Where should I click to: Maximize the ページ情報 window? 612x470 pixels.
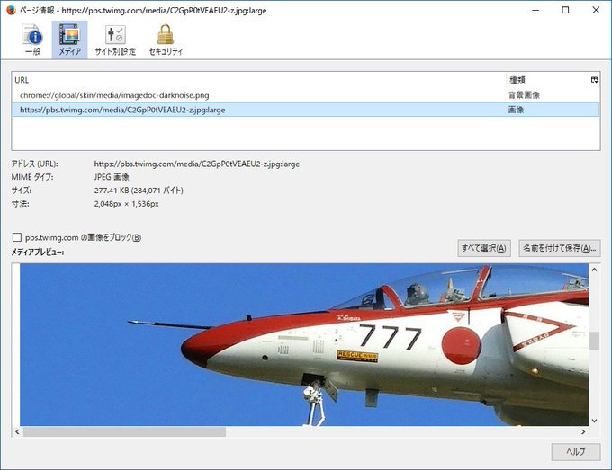[x=565, y=10]
